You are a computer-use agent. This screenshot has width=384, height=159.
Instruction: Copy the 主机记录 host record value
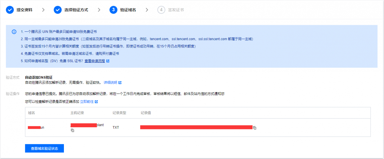click(x=72, y=130)
